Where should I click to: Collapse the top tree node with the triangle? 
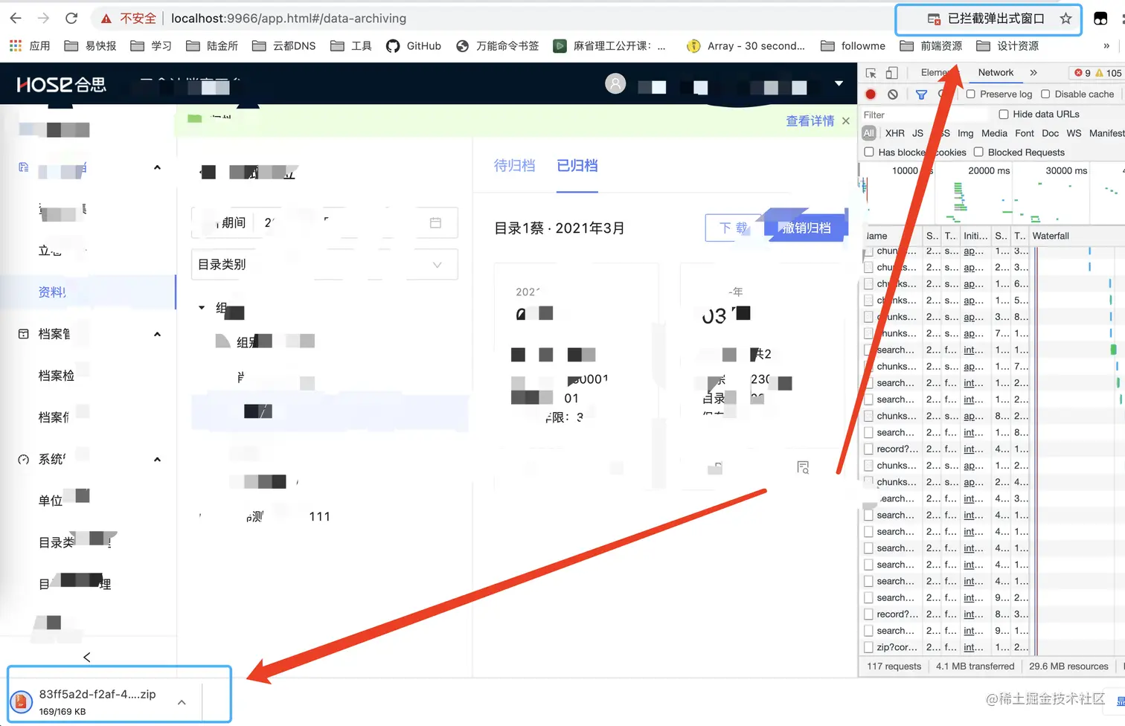click(202, 307)
